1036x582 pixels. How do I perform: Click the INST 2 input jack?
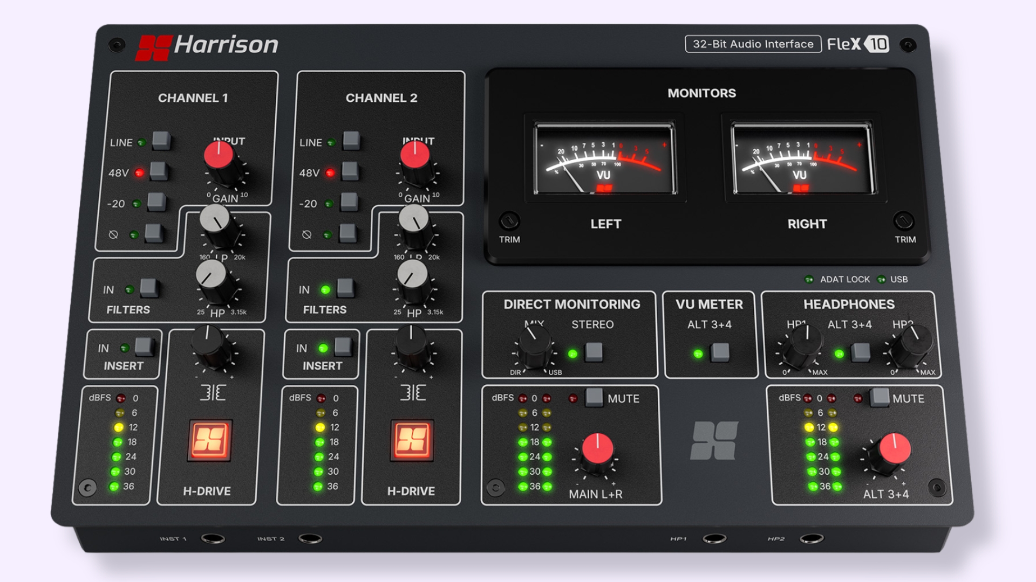click(x=310, y=538)
